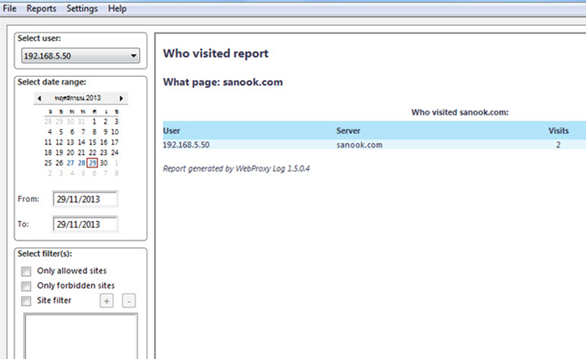Image resolution: width=586 pixels, height=359 pixels.
Task: Click the To date field
Action: [85, 224]
